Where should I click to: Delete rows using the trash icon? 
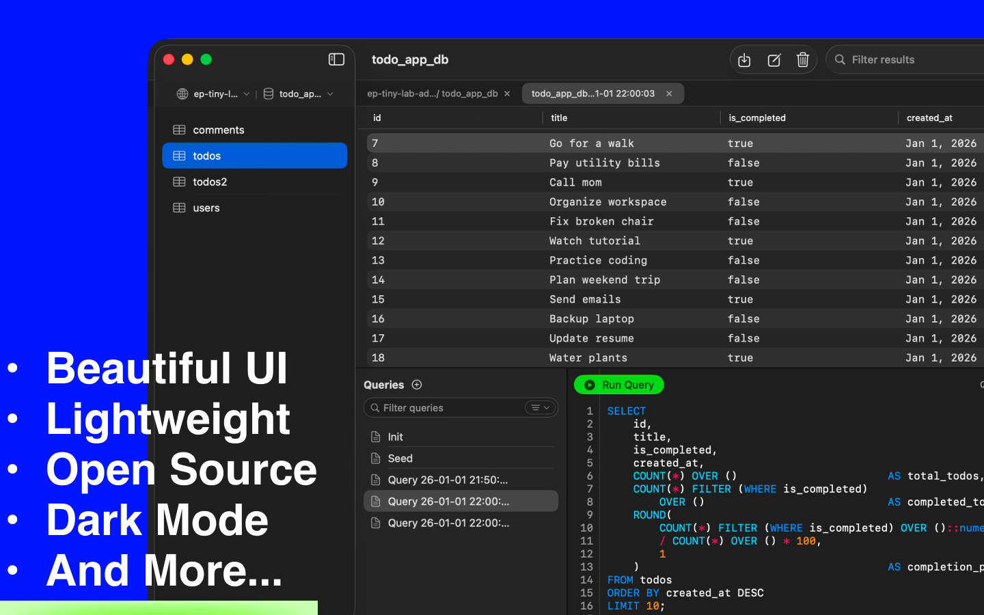tap(803, 59)
